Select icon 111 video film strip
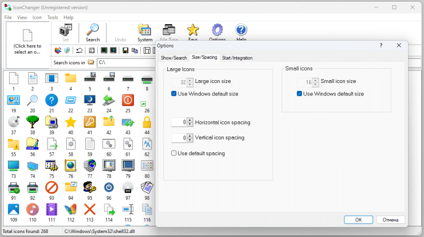Viewport: 424px width, 237px height. pos(51,209)
